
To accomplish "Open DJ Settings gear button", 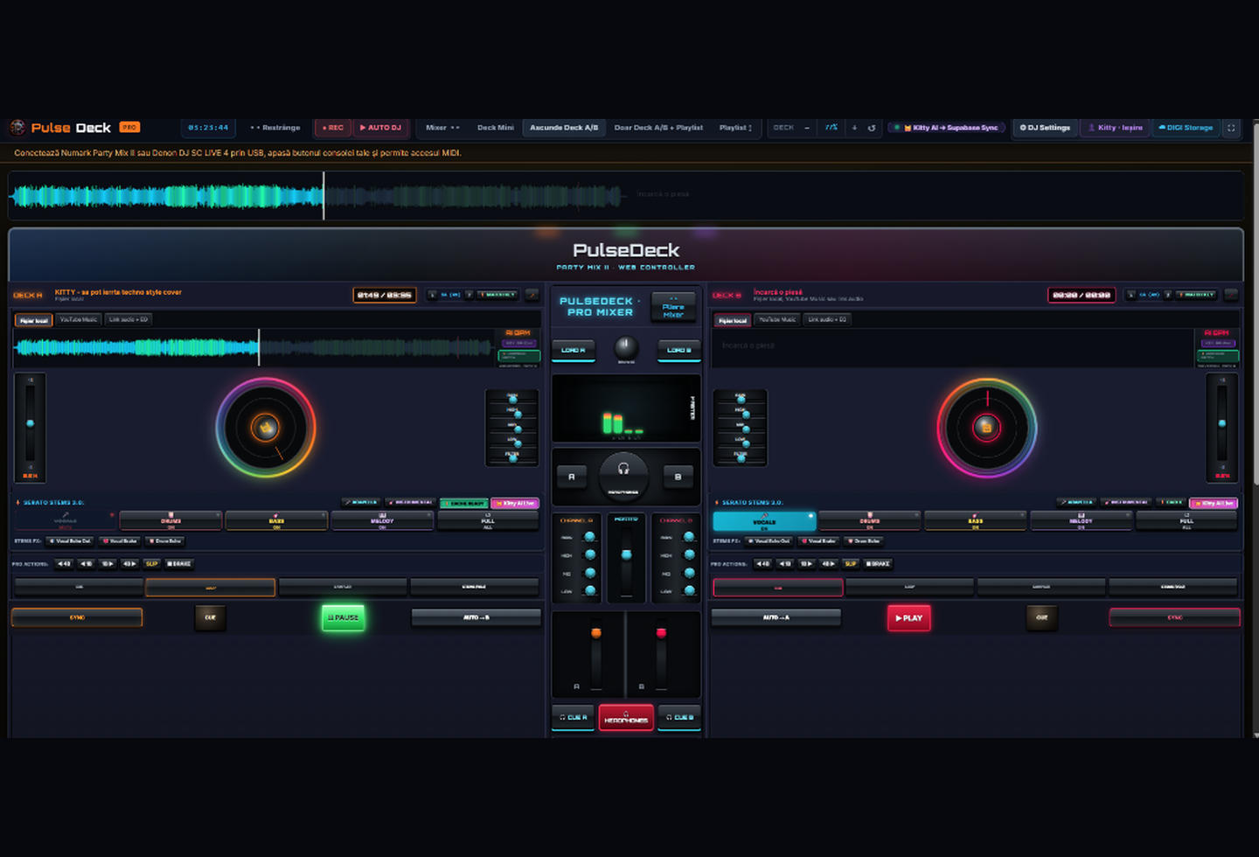I will [1045, 128].
